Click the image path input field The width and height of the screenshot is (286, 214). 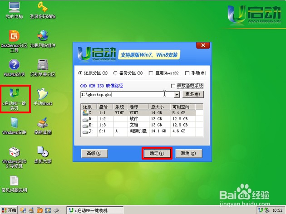[x=127, y=94]
